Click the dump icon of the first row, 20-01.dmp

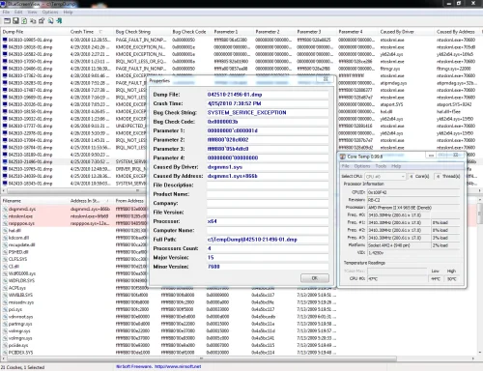5,40
